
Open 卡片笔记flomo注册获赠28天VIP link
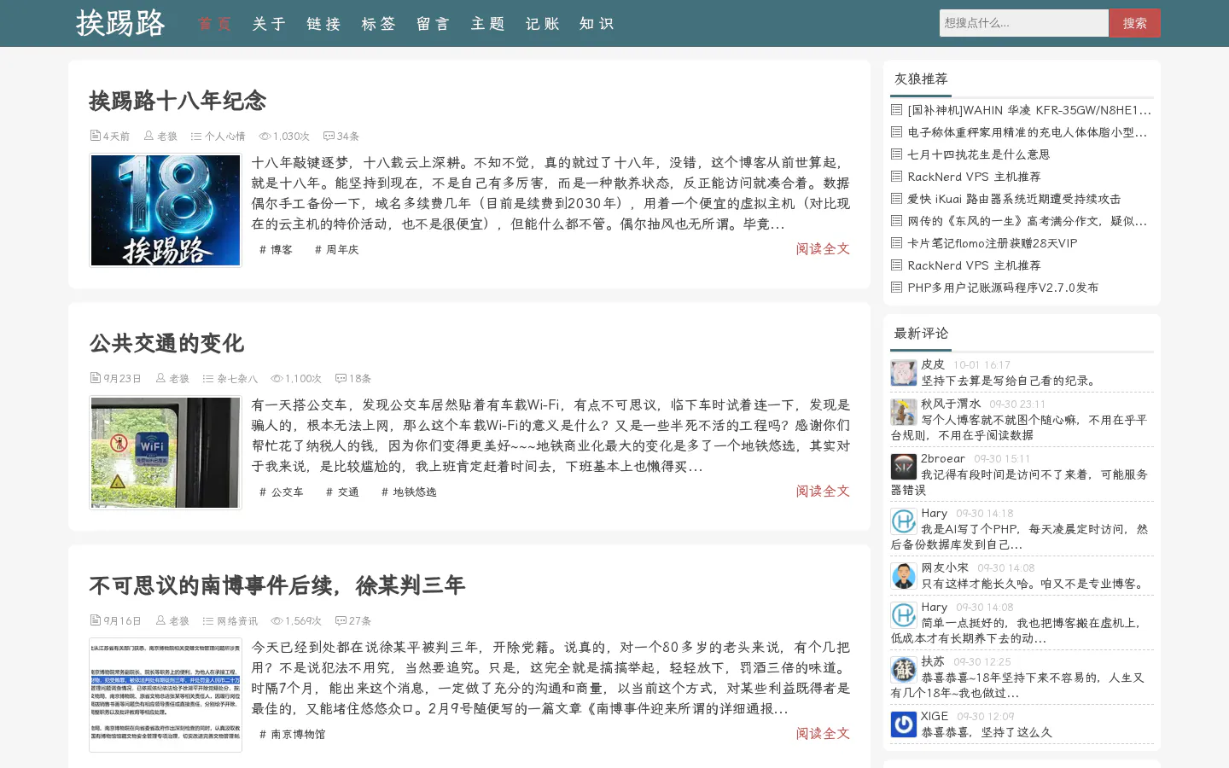[x=993, y=243]
